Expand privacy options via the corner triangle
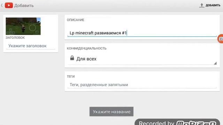The image size is (223, 125). (215, 63)
